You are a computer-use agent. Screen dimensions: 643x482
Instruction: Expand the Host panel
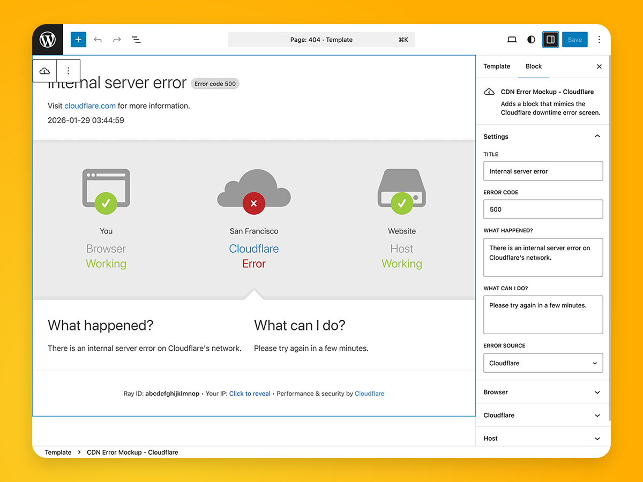[x=543, y=438]
